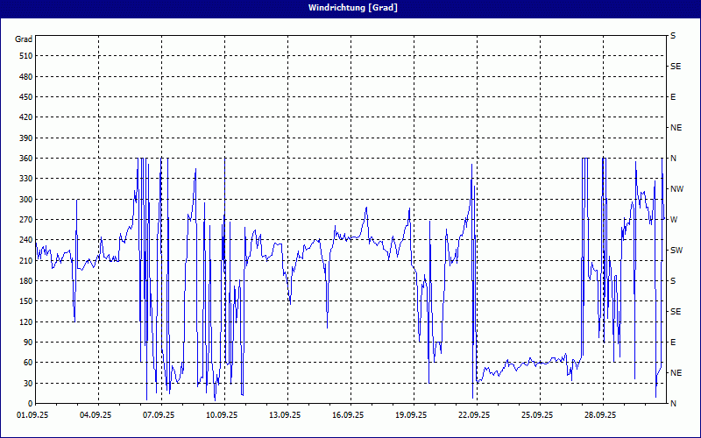Click the W compass label on right axis
This screenshot has width=701, height=438.
[x=673, y=219]
